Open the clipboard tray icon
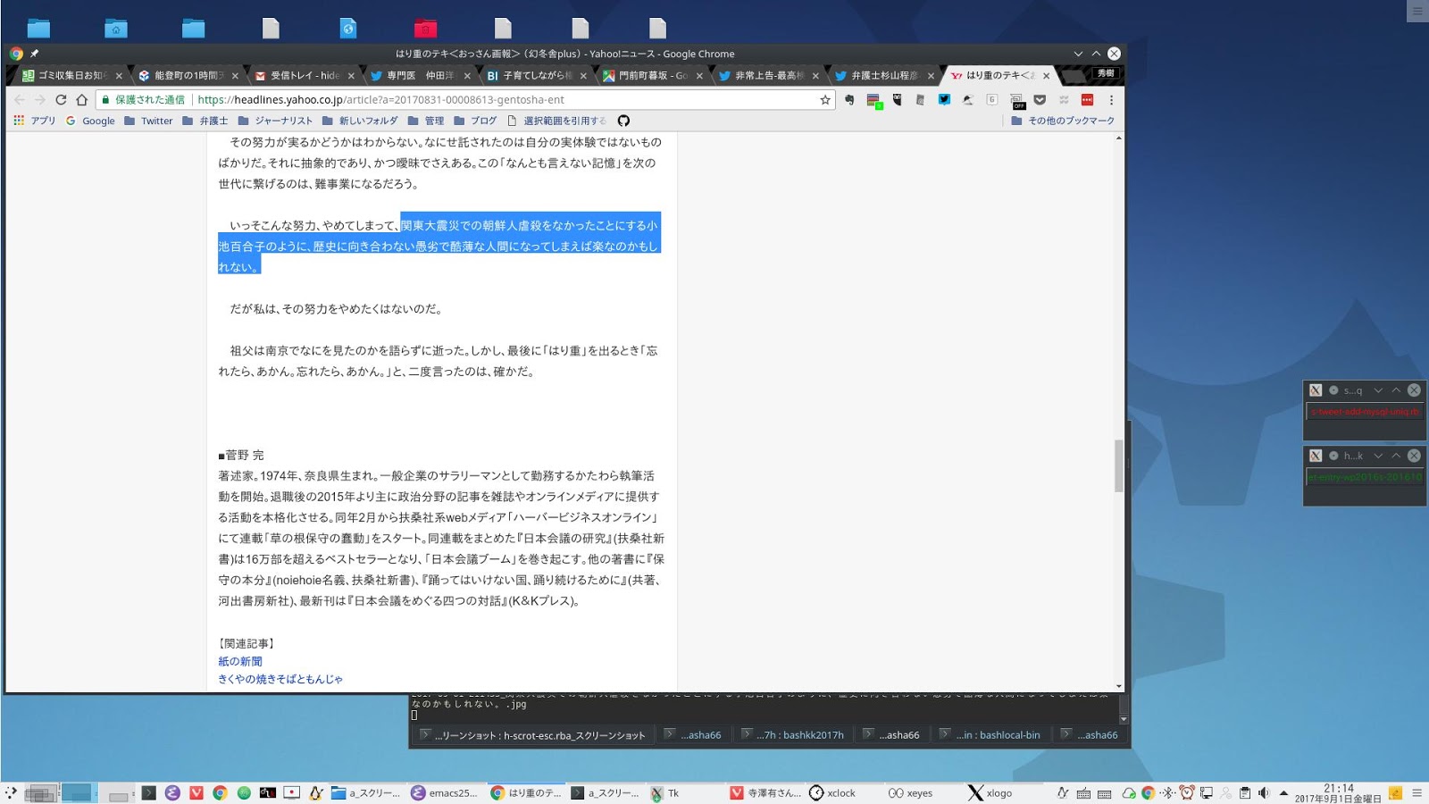The width and height of the screenshot is (1429, 804). 1244,792
